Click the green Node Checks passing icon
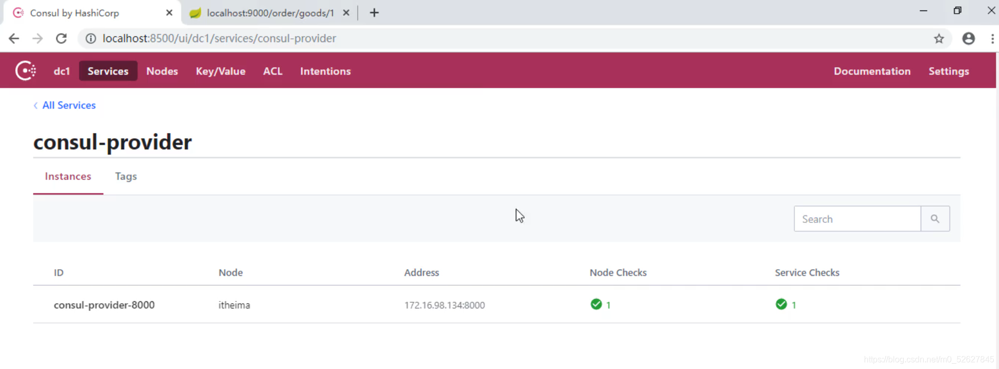The height and width of the screenshot is (369, 999). click(x=596, y=304)
